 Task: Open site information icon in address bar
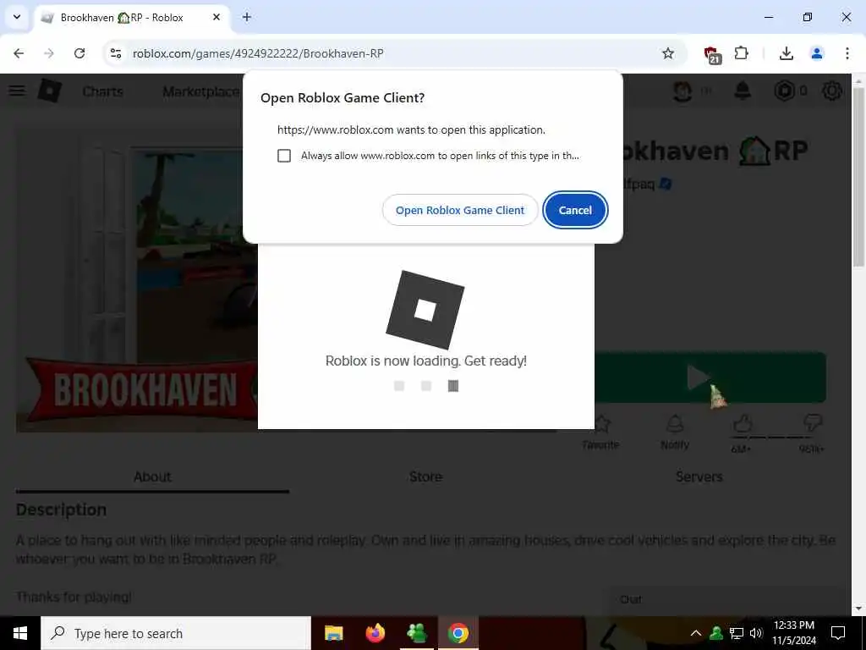pos(115,53)
